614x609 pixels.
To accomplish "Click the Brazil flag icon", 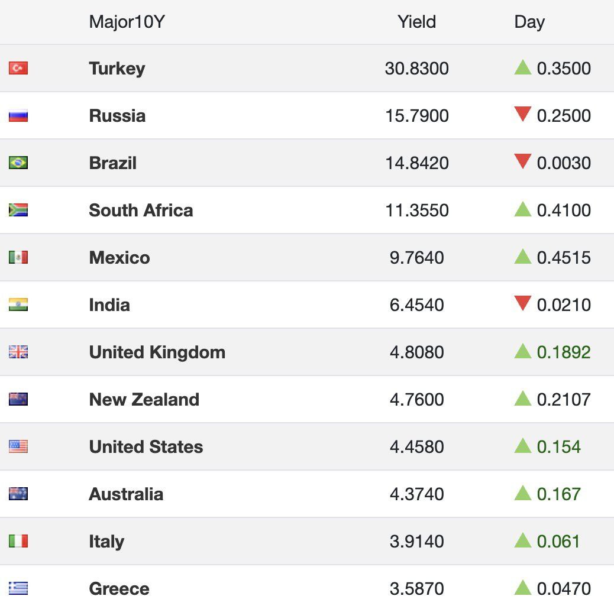I will coord(18,163).
